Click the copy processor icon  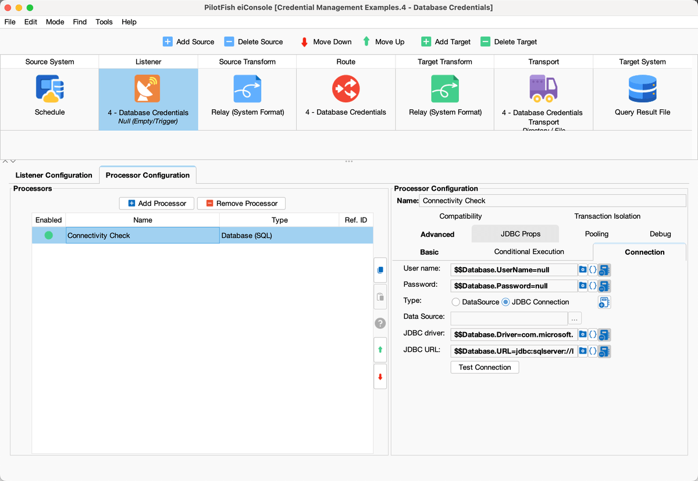pyautogui.click(x=380, y=270)
